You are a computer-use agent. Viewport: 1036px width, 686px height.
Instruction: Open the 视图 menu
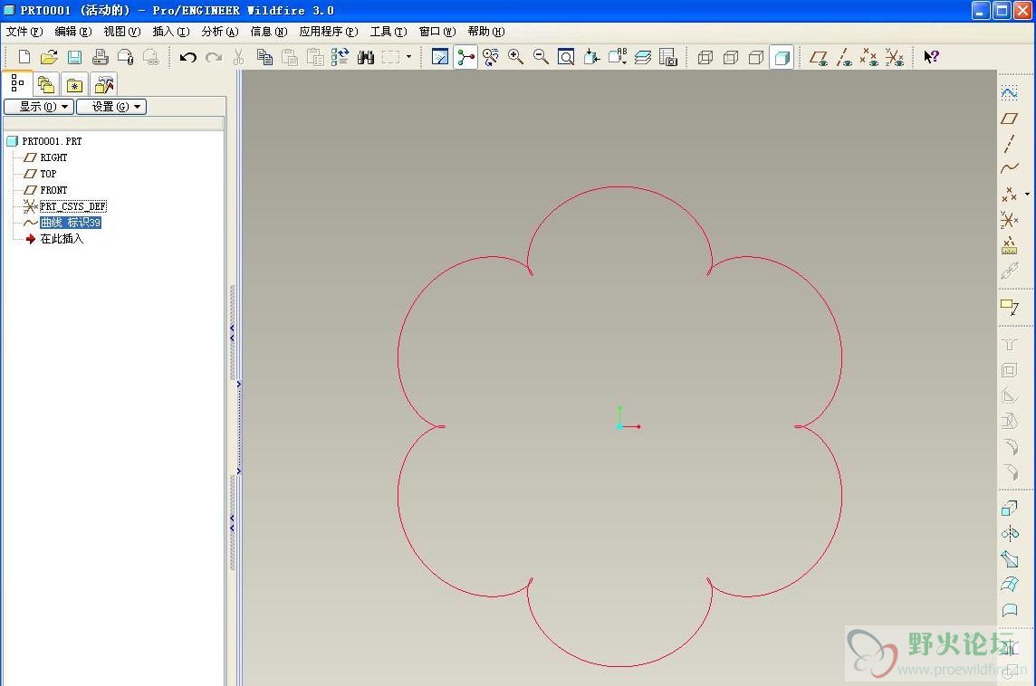coord(122,31)
